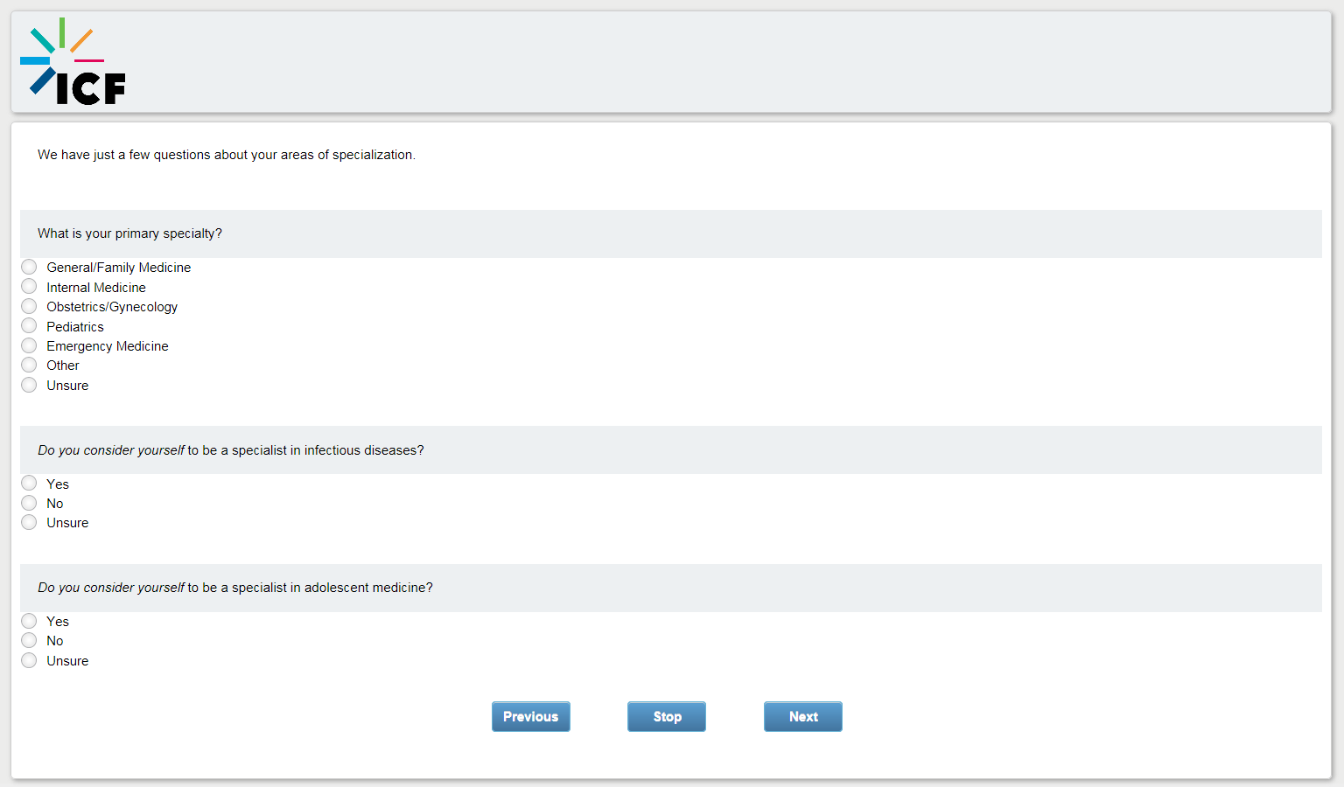Choose Other for primary specialty
This screenshot has height=787, width=1344.
(x=29, y=365)
